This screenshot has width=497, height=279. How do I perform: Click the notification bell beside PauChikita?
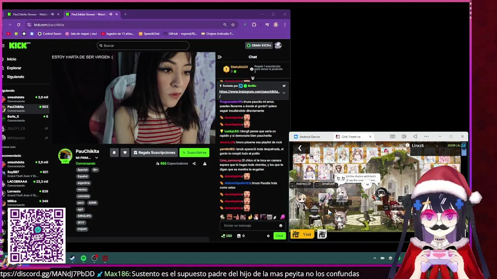(x=114, y=153)
